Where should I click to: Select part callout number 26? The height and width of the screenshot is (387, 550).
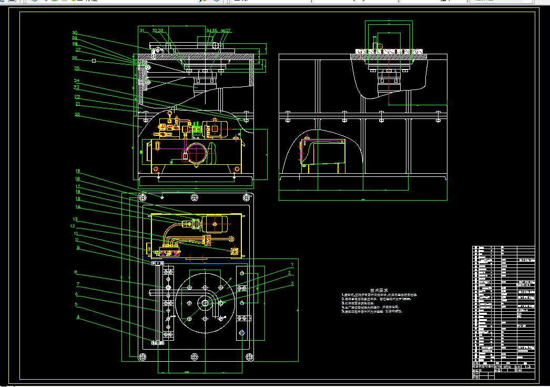74,58
